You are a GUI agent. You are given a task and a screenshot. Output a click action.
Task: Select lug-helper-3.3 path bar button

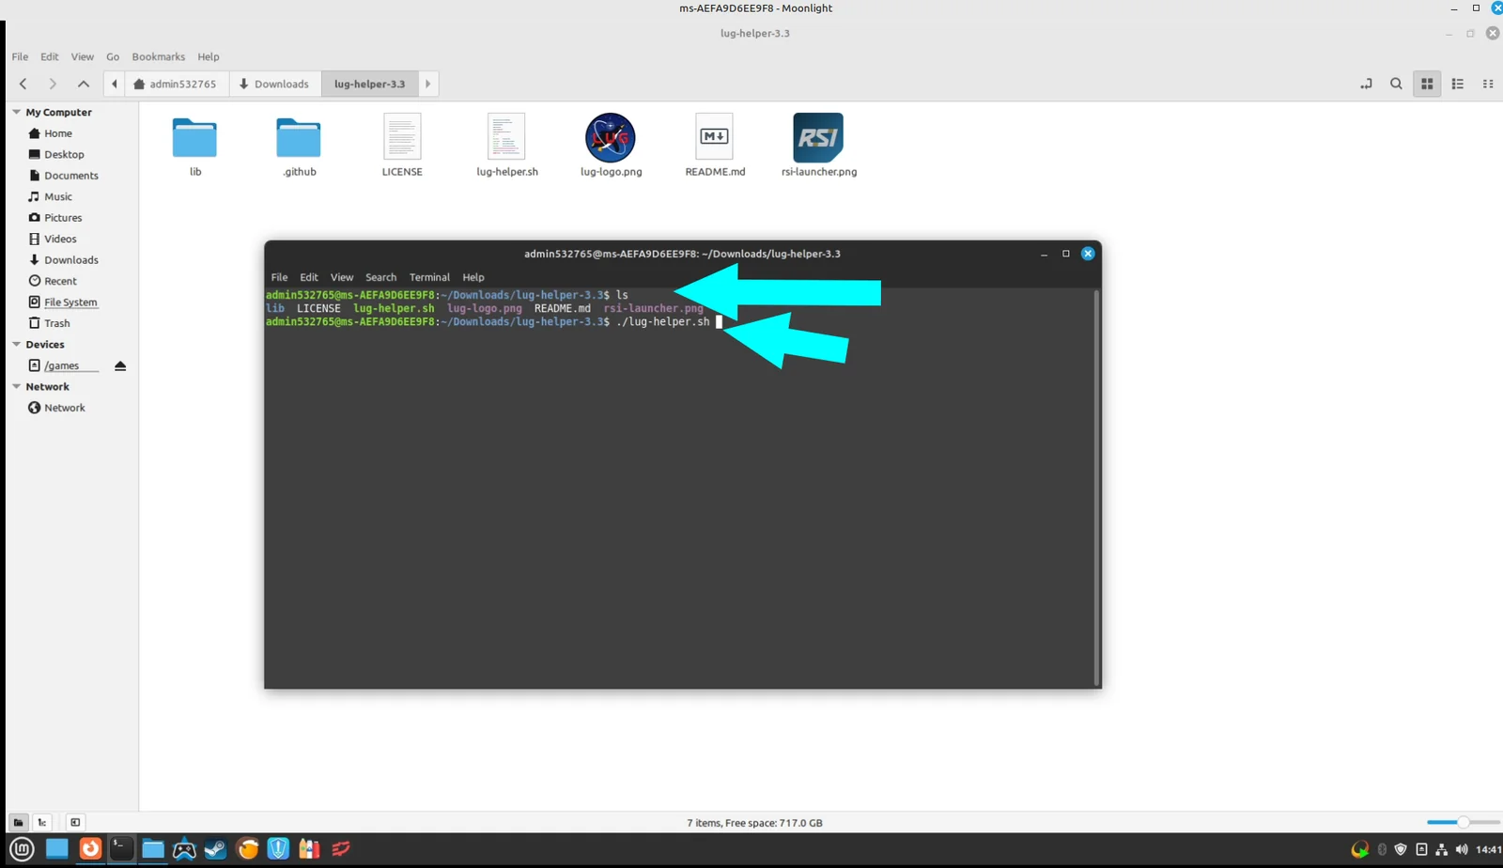click(369, 84)
